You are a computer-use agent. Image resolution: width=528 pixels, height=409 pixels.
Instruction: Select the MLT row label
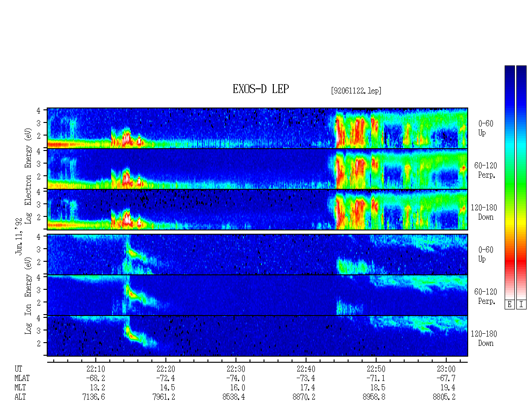click(x=20, y=387)
